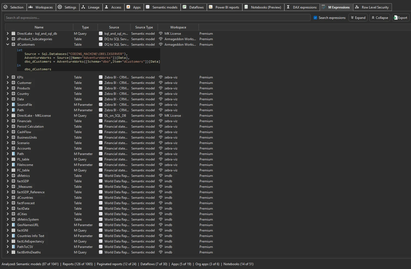Click the DL_on_SQL_DB source cell
The image size is (411, 269).
(115, 116)
